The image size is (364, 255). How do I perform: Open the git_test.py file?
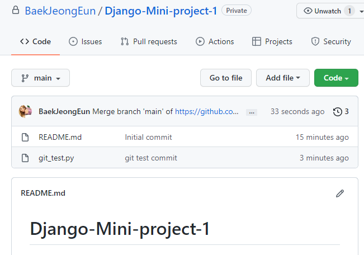tap(56, 158)
